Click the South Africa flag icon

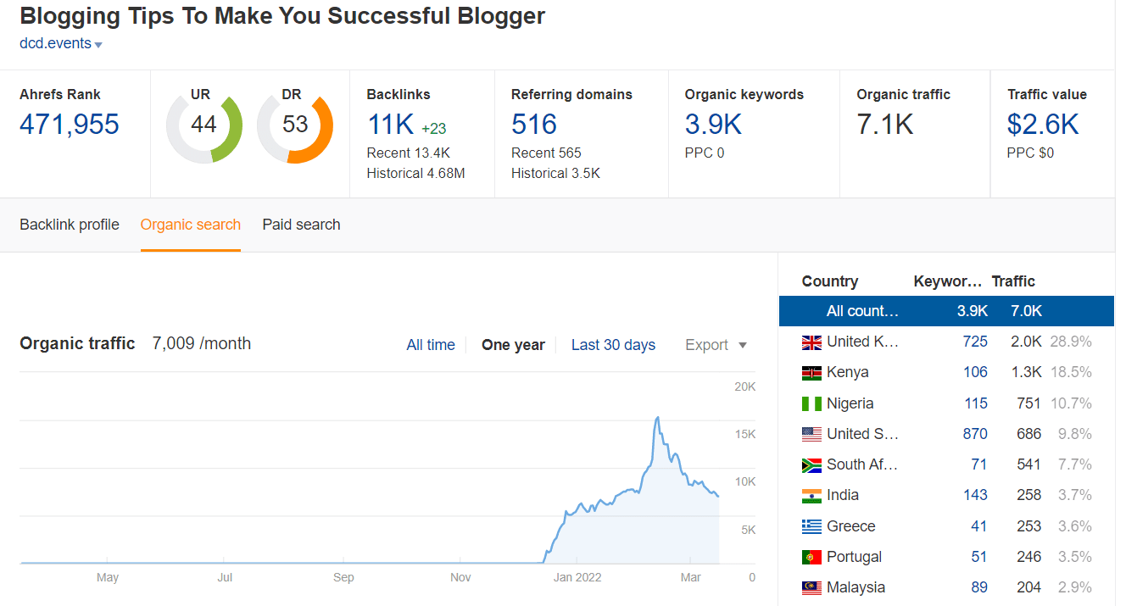811,465
